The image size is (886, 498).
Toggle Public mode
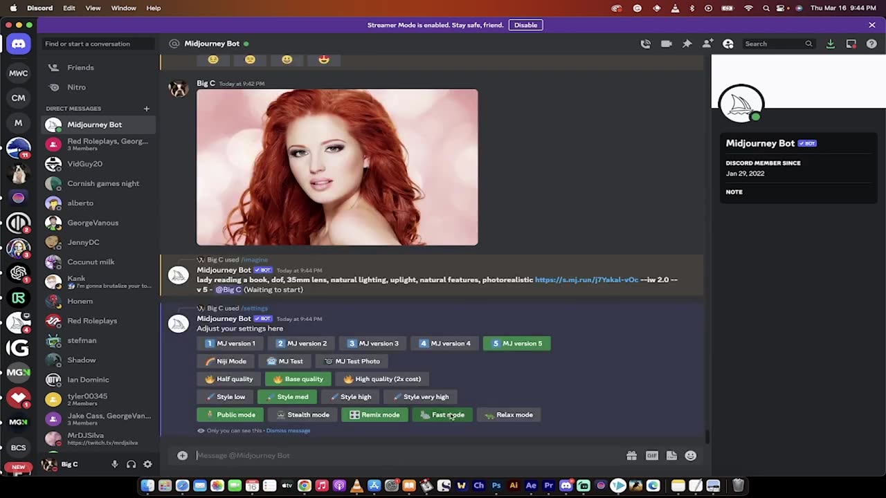(x=230, y=415)
